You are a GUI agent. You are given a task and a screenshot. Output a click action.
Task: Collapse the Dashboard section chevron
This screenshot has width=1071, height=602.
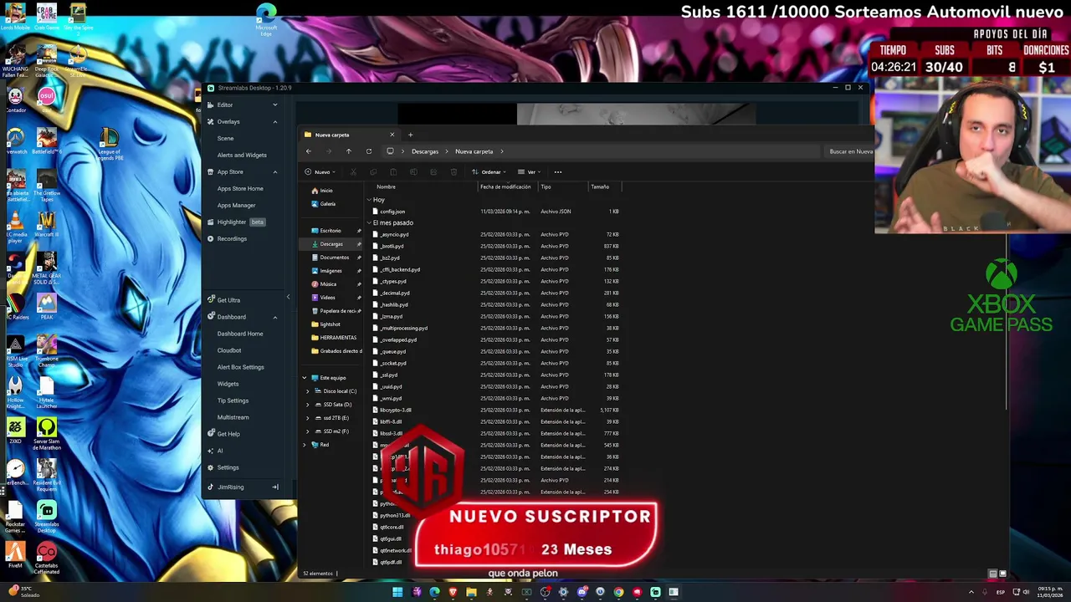(274, 316)
